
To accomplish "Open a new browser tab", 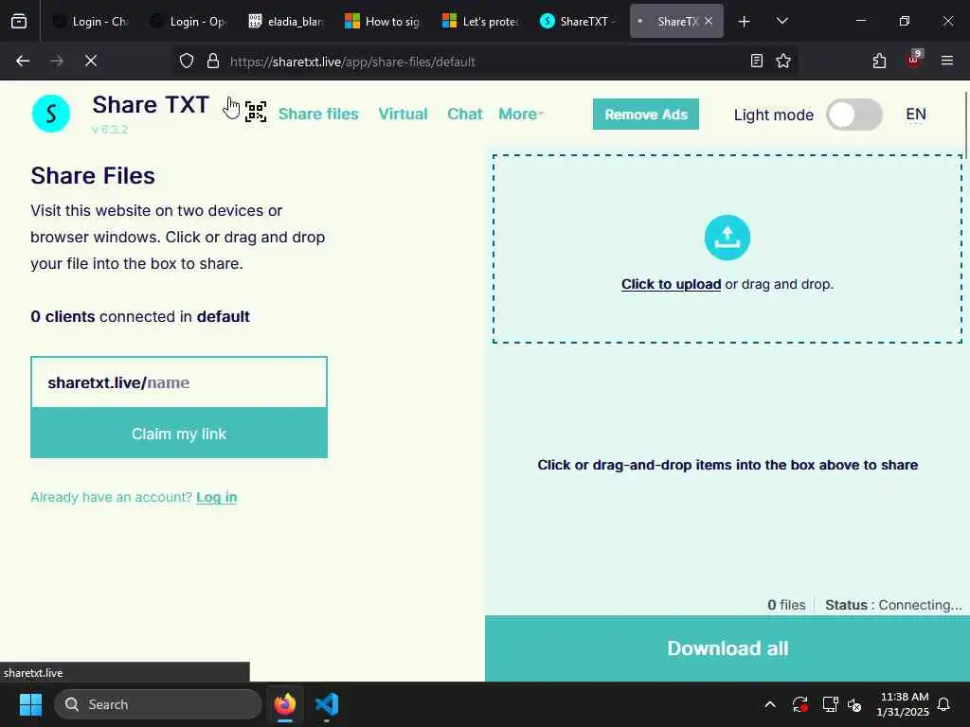I will click(x=745, y=22).
